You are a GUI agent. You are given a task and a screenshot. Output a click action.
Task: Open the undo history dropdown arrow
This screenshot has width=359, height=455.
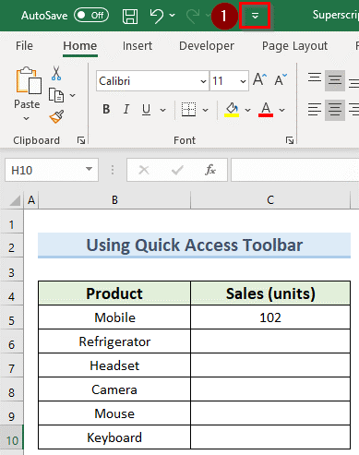click(173, 15)
